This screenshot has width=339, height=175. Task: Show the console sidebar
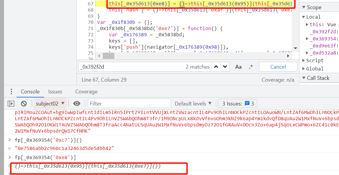(x=11, y=104)
